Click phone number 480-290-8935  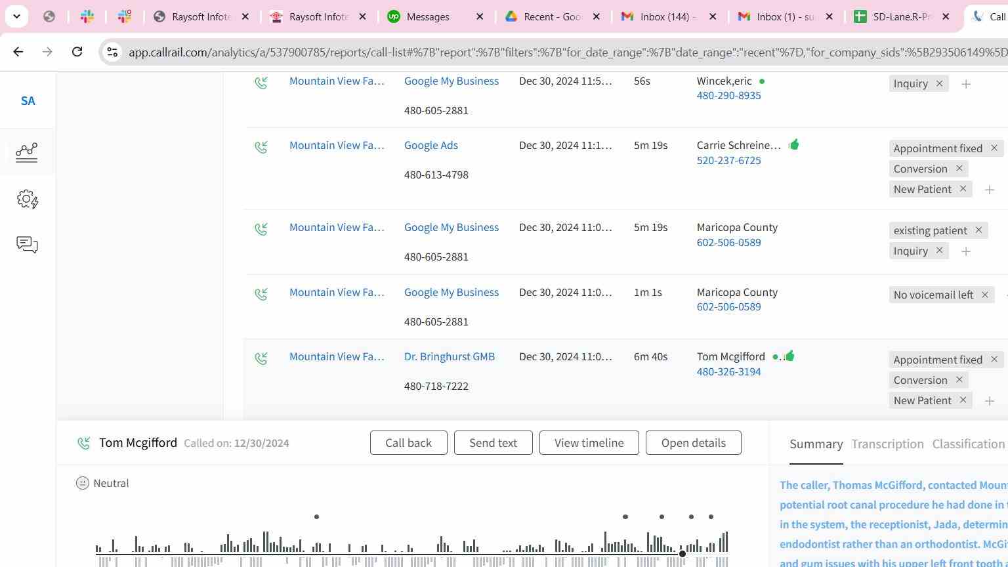pyautogui.click(x=728, y=96)
